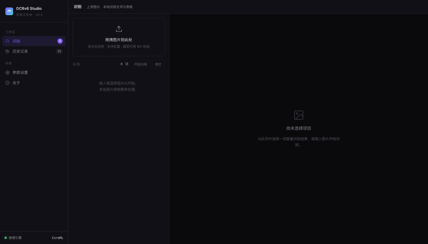Click the PP app logo icon

9,11
